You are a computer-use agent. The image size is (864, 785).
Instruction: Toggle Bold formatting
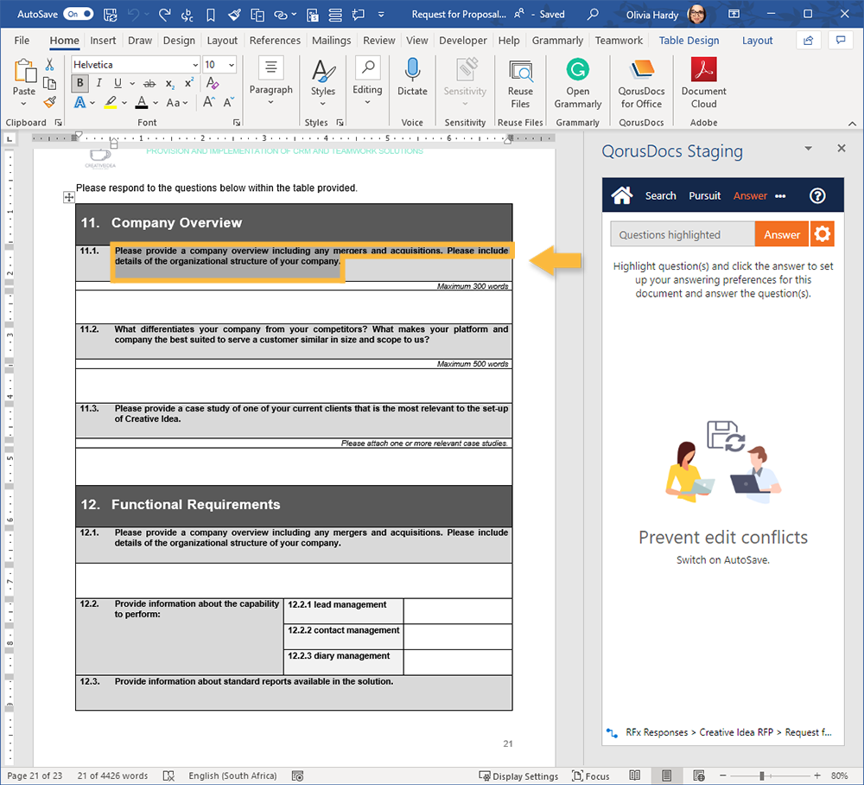coord(79,83)
